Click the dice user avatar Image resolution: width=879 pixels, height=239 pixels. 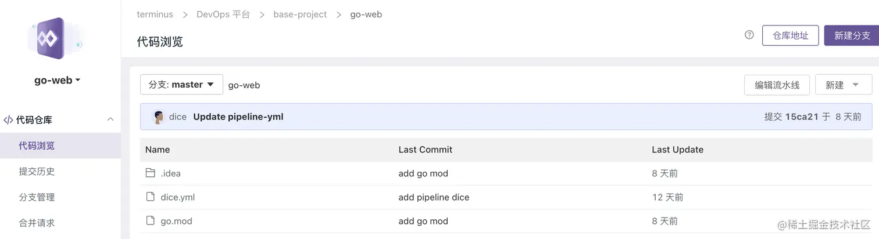(x=158, y=117)
